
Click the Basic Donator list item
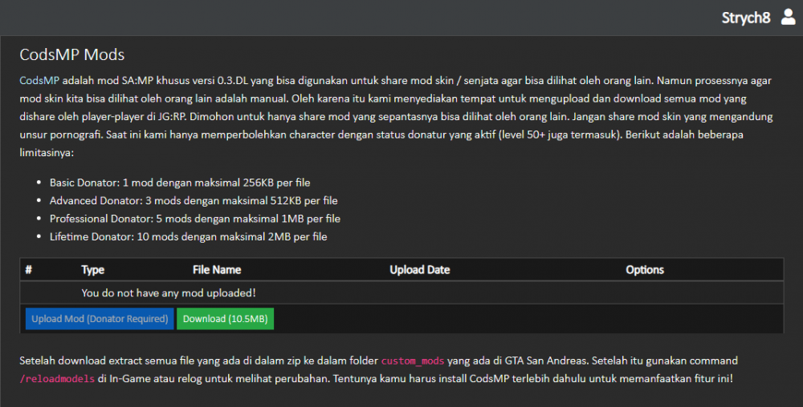(180, 183)
